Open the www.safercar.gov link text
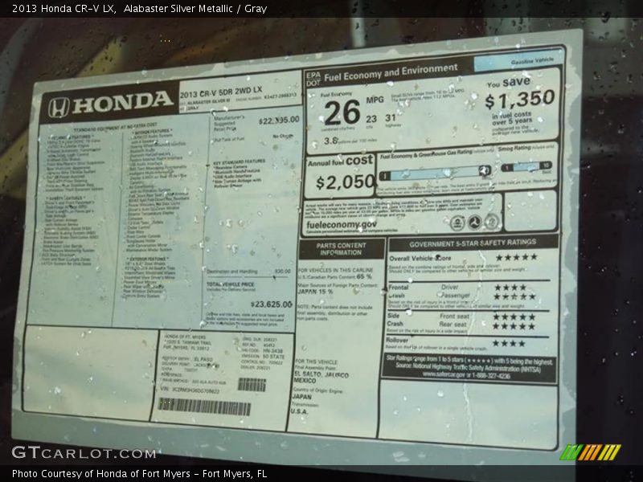 [444, 374]
